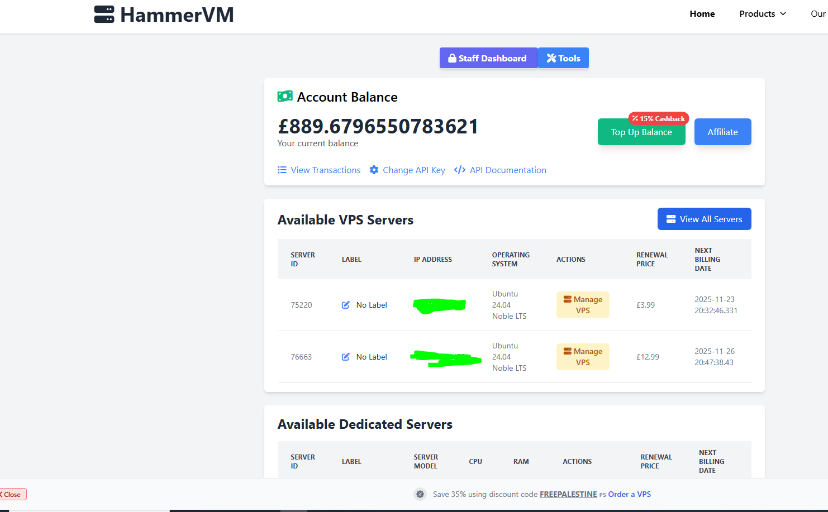
Task: Click the list icon for View Transactions
Action: [282, 170]
